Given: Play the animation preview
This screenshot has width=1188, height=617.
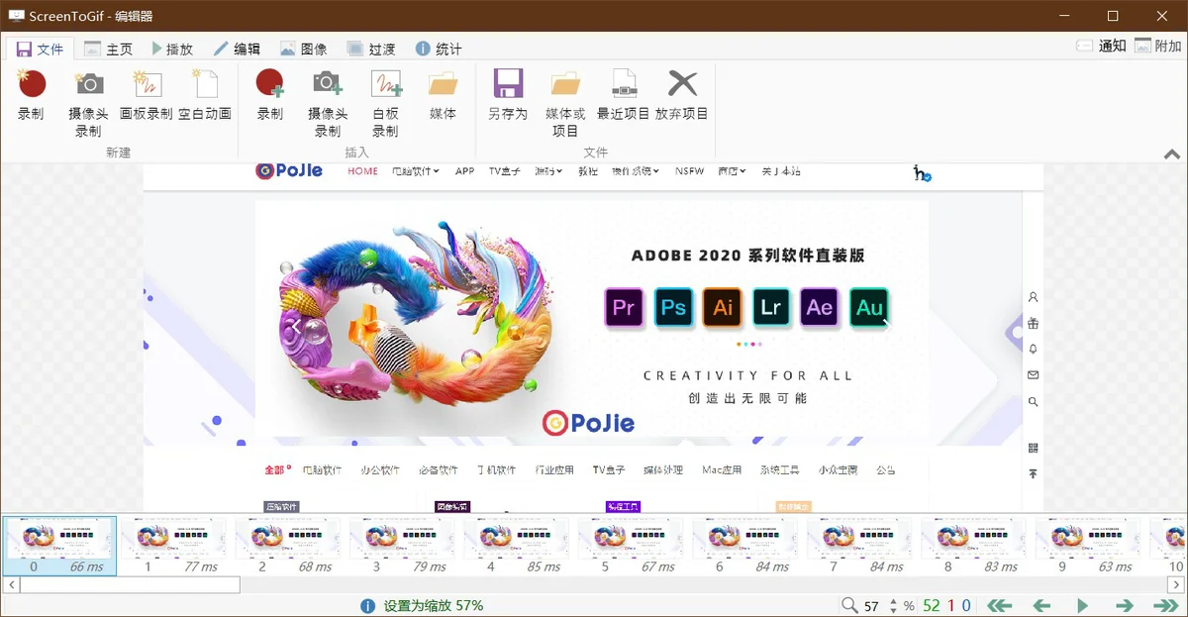Looking at the screenshot, I should point(1083,605).
